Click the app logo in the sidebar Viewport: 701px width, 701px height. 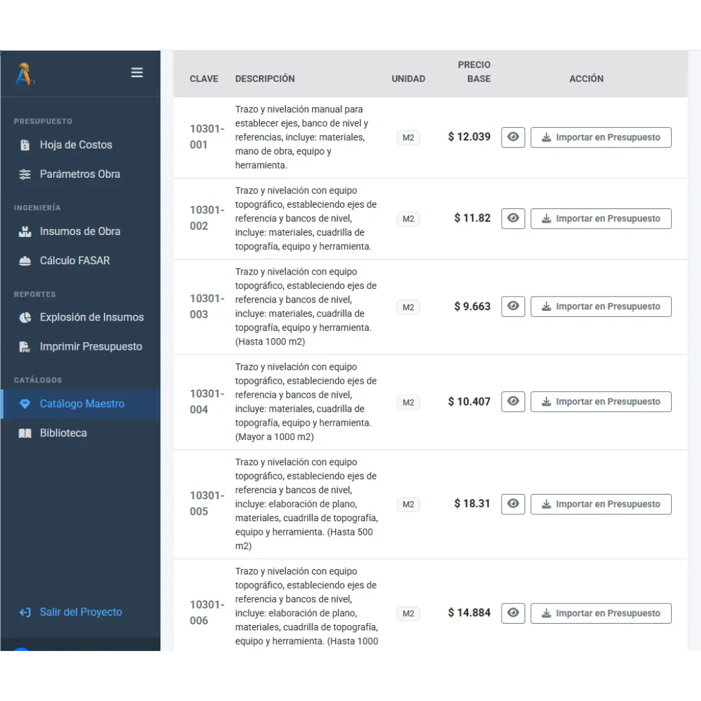[24, 74]
